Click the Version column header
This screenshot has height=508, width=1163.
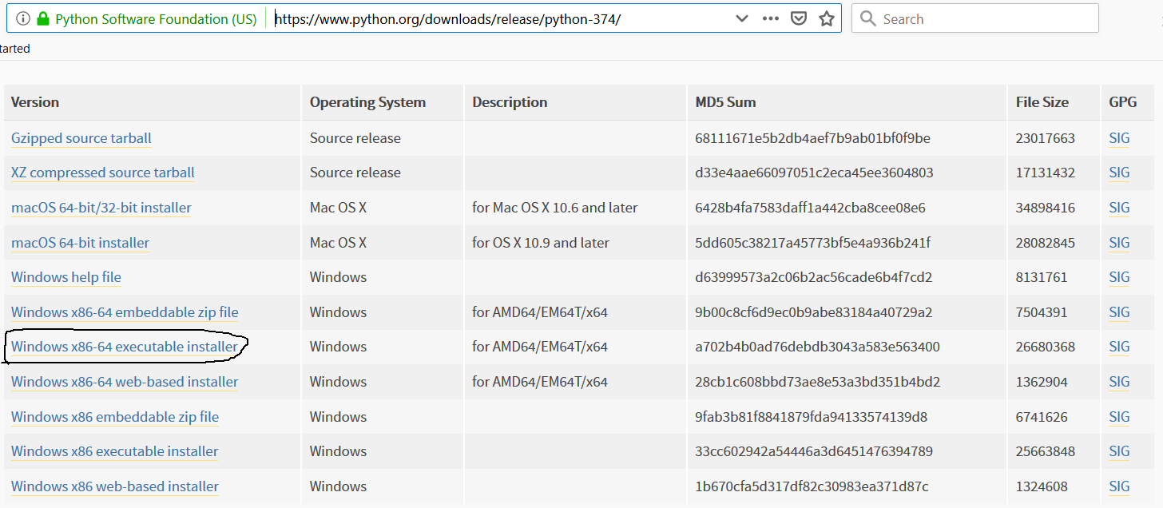35,102
